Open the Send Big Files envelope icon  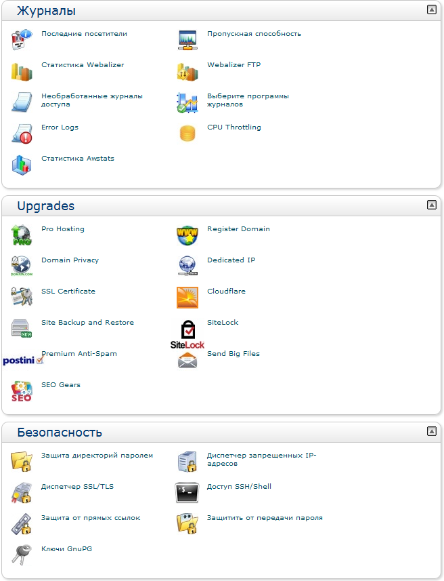point(187,360)
